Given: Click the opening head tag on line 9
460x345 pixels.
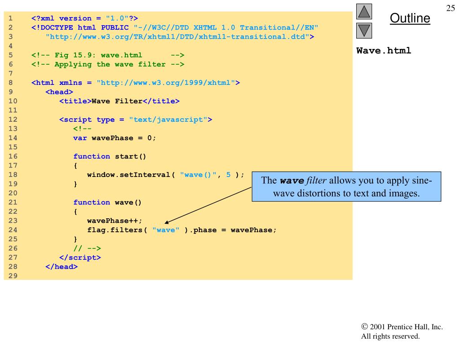Looking at the screenshot, I should click(x=59, y=92).
